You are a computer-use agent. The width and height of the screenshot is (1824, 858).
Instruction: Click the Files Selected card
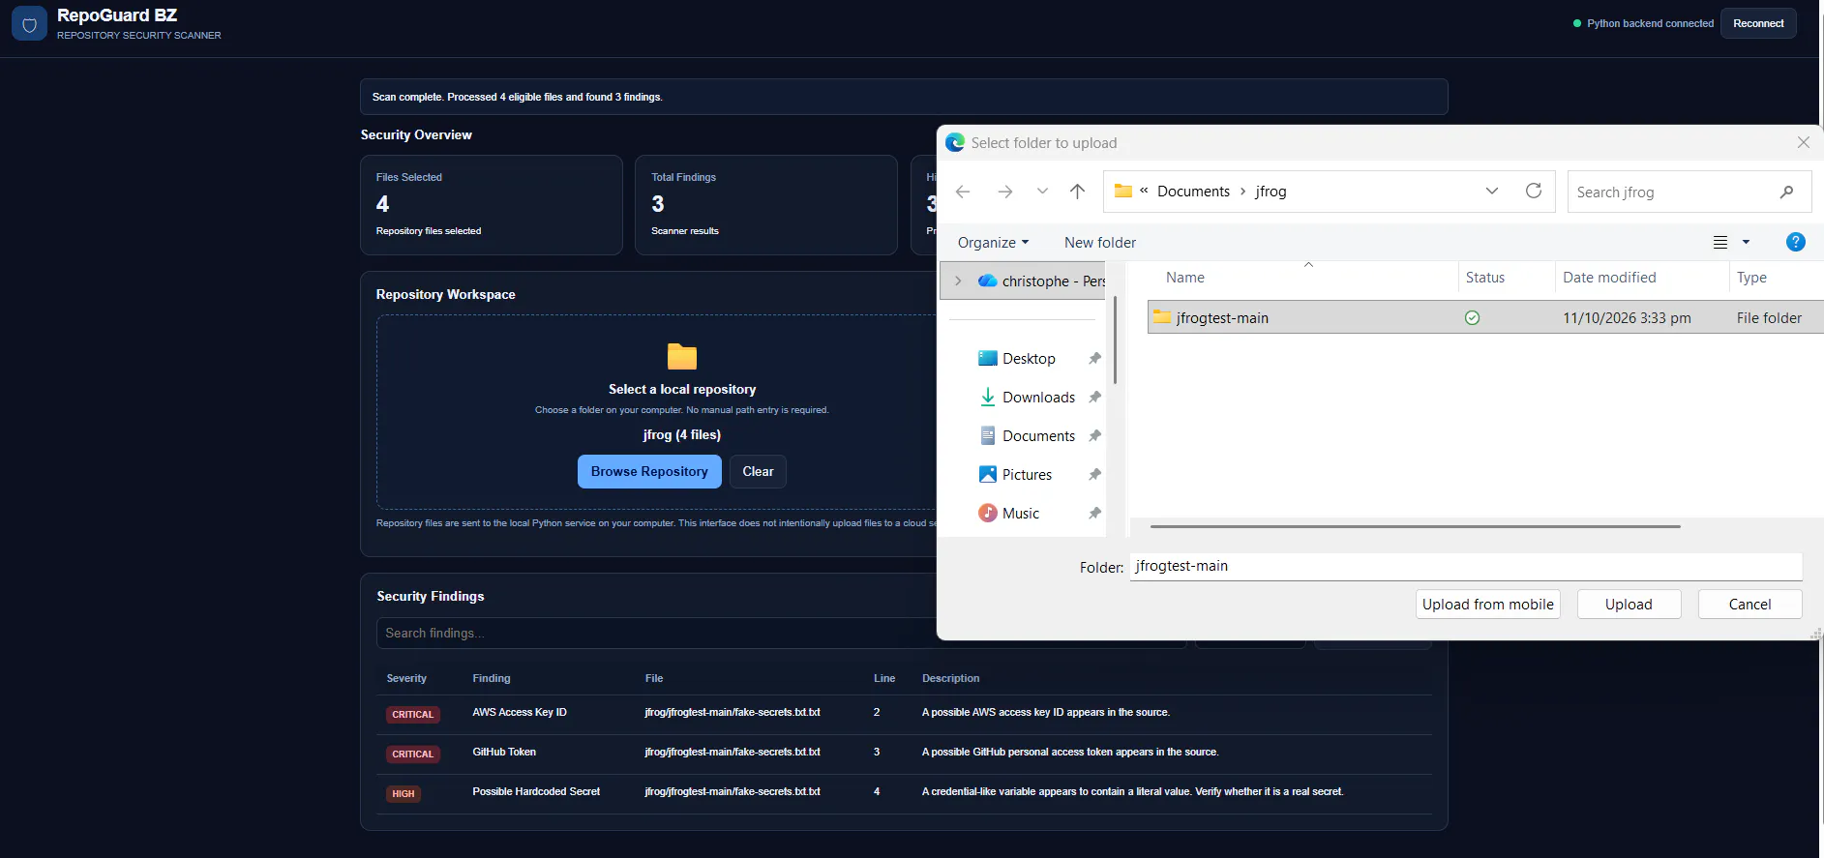492,205
